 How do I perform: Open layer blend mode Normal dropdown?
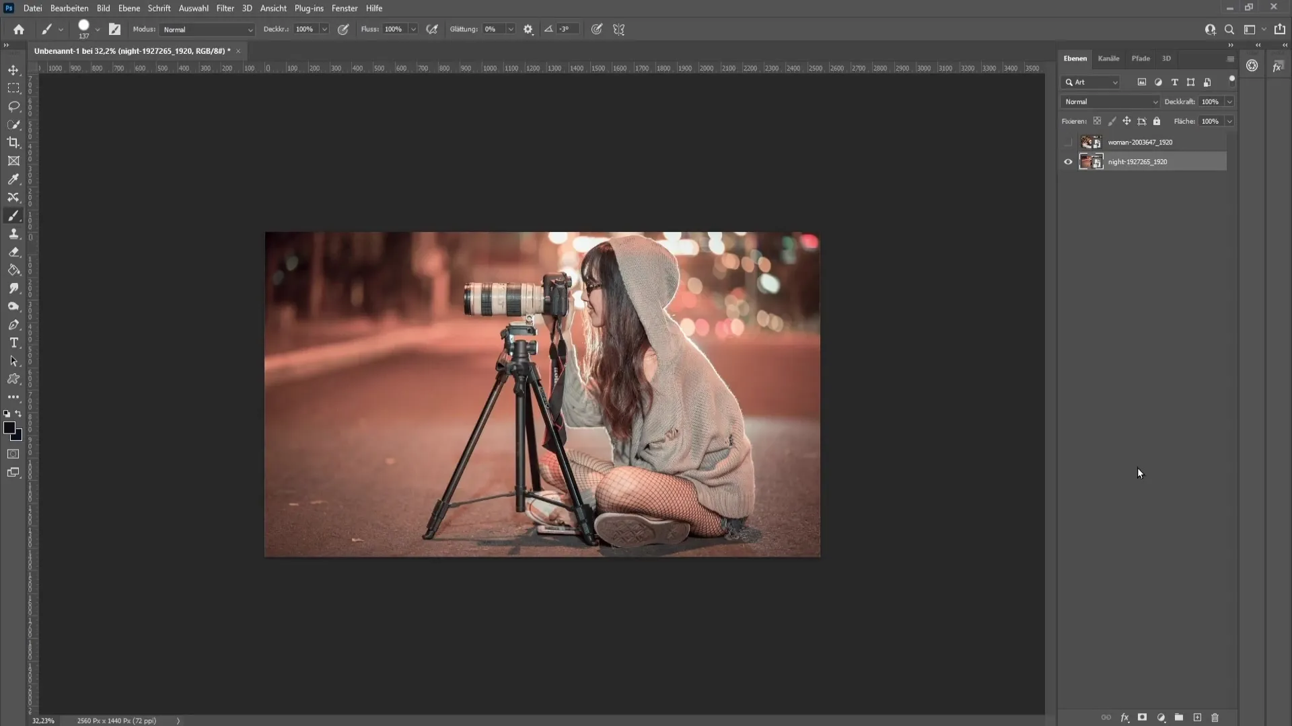coord(1110,102)
